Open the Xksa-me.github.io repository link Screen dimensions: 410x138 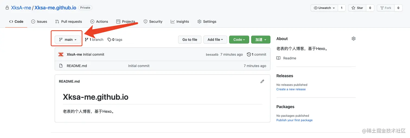click(55, 8)
